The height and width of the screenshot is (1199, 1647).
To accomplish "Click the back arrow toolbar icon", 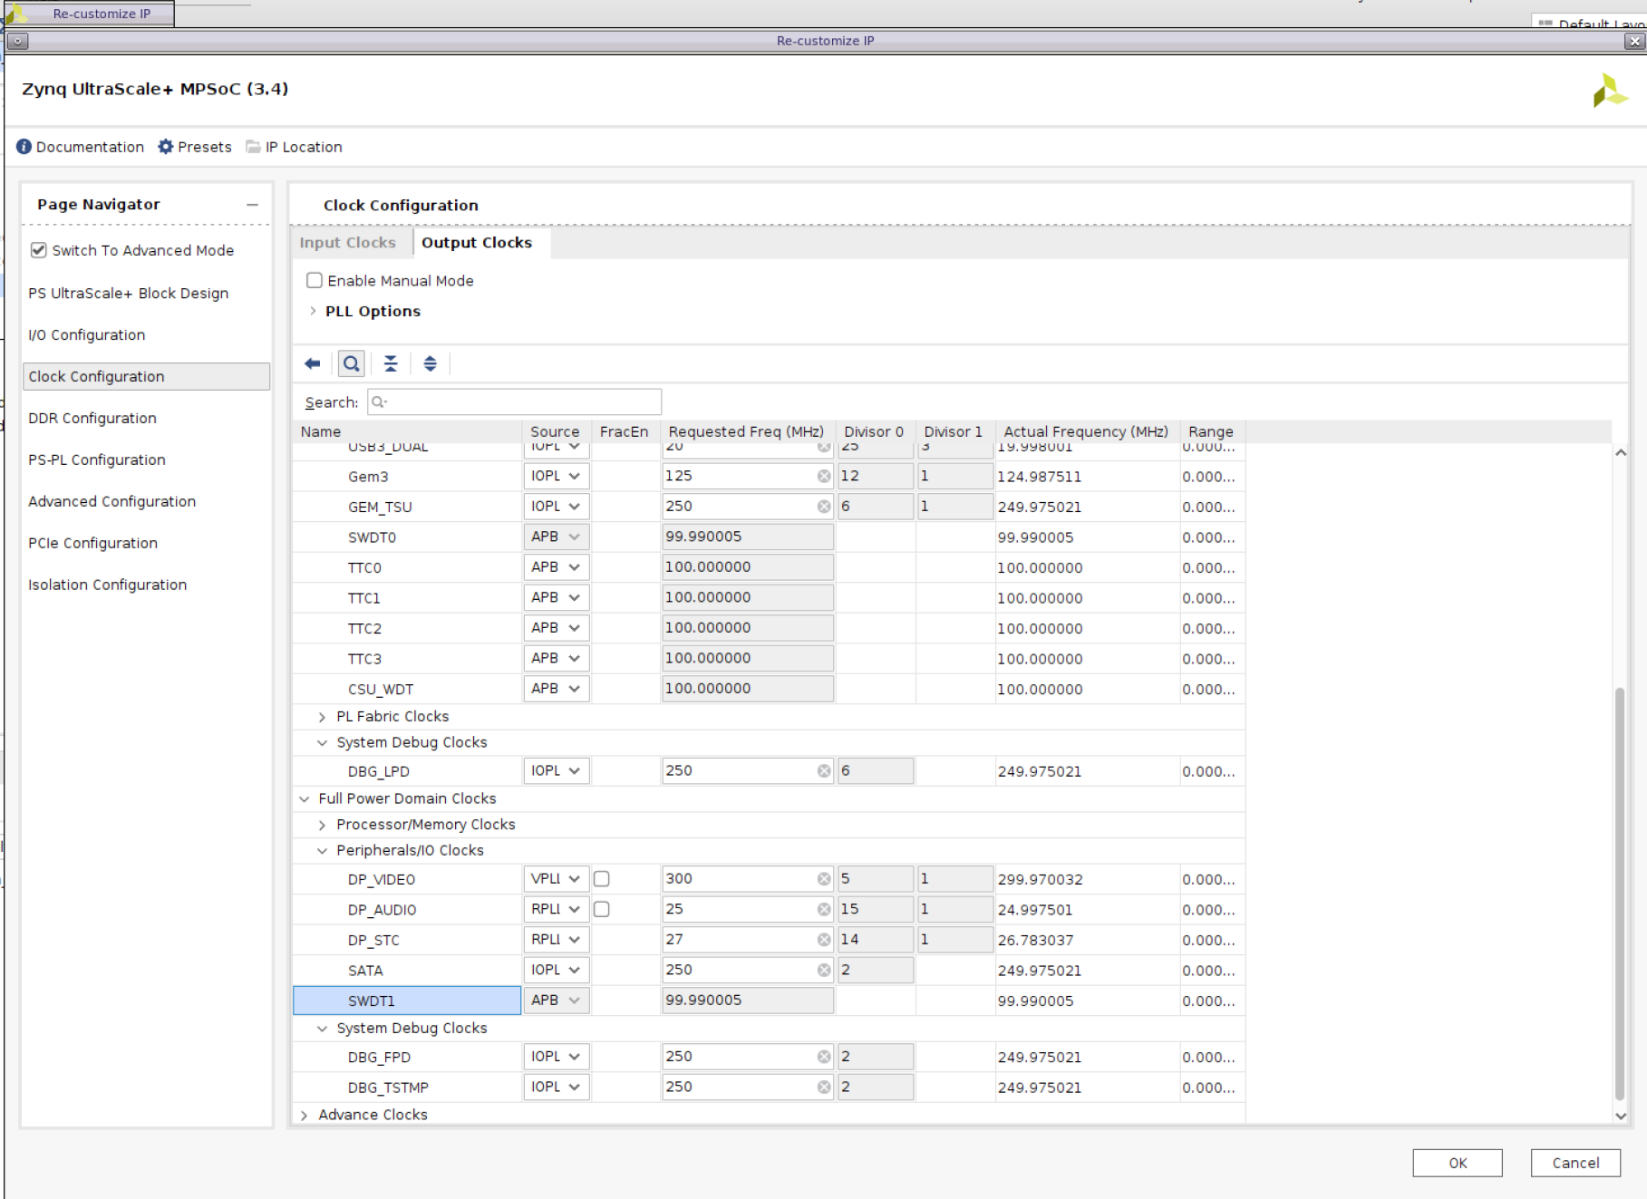I will 313,363.
